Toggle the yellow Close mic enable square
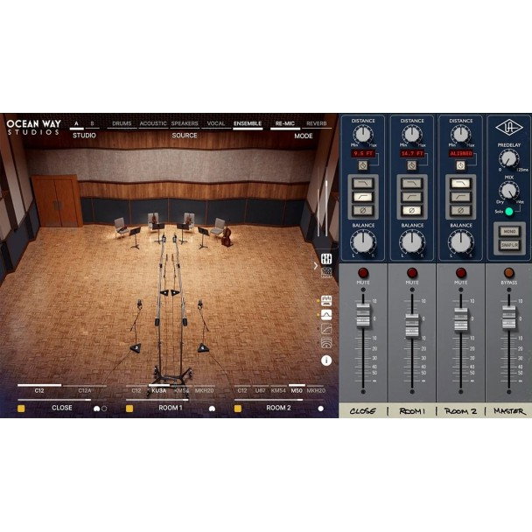532x532 pixels. coord(21,409)
